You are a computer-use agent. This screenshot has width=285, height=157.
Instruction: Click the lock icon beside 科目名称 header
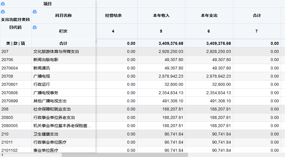[x=34, y=12]
